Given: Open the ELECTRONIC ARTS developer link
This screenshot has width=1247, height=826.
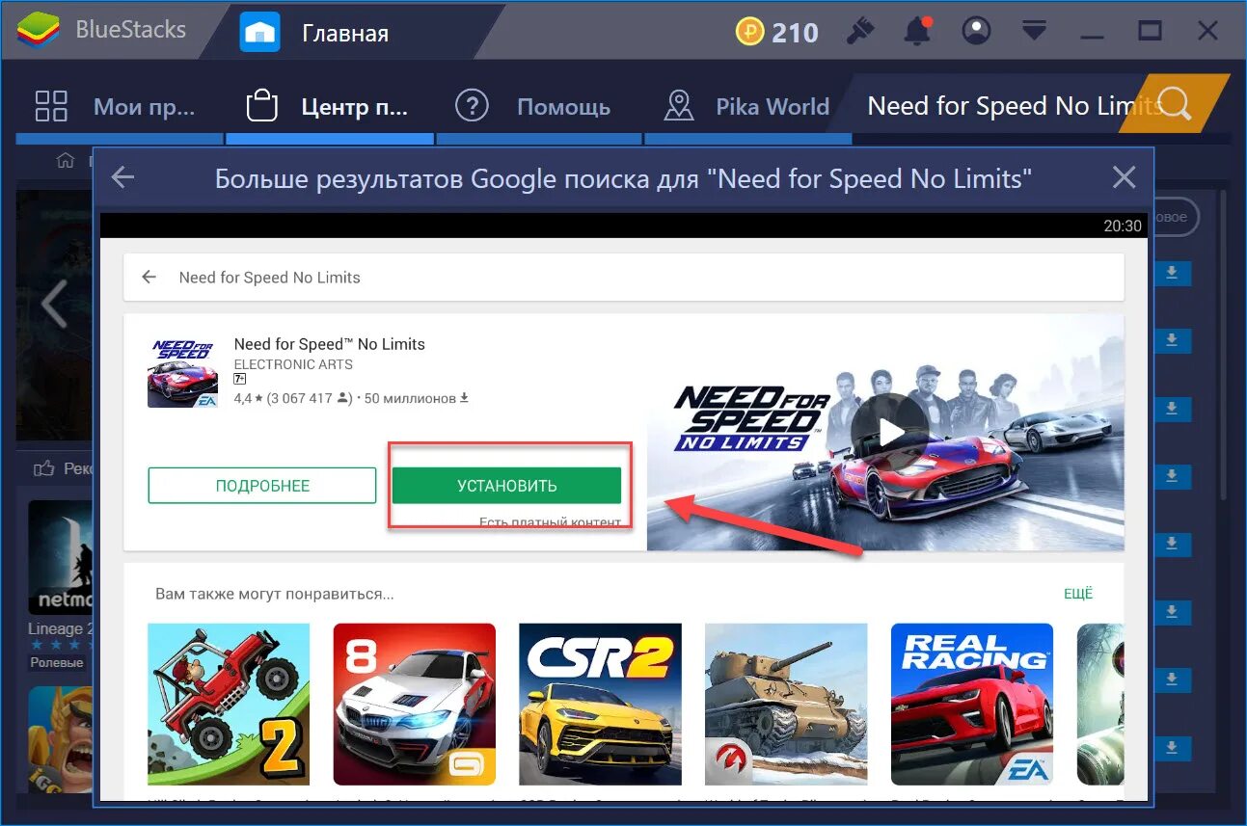Looking at the screenshot, I should (293, 364).
